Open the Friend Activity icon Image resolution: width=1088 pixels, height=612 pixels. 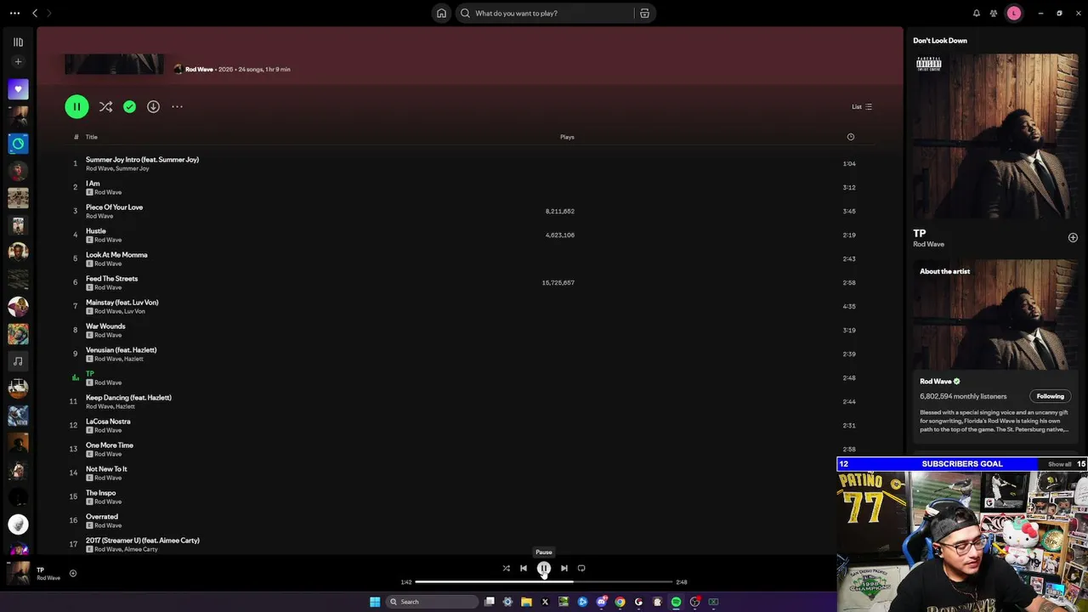[x=993, y=13]
